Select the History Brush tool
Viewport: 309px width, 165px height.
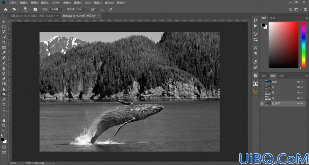click(4, 73)
